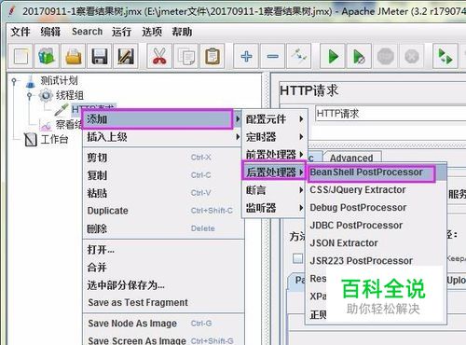Choose 打开... in the context menu
The height and width of the screenshot is (345, 466).
(163, 250)
